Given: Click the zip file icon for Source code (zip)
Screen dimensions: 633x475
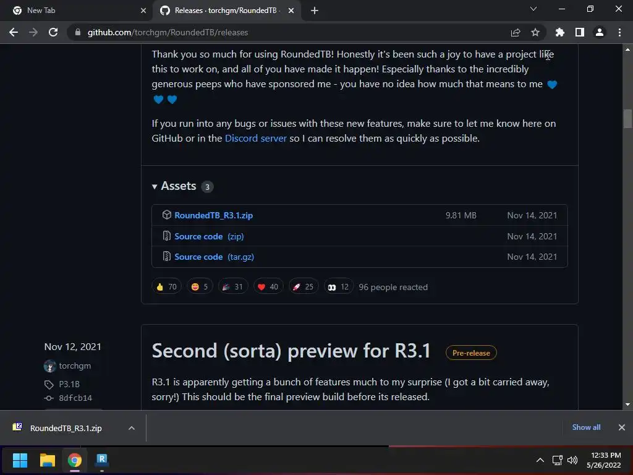Looking at the screenshot, I should [167, 236].
